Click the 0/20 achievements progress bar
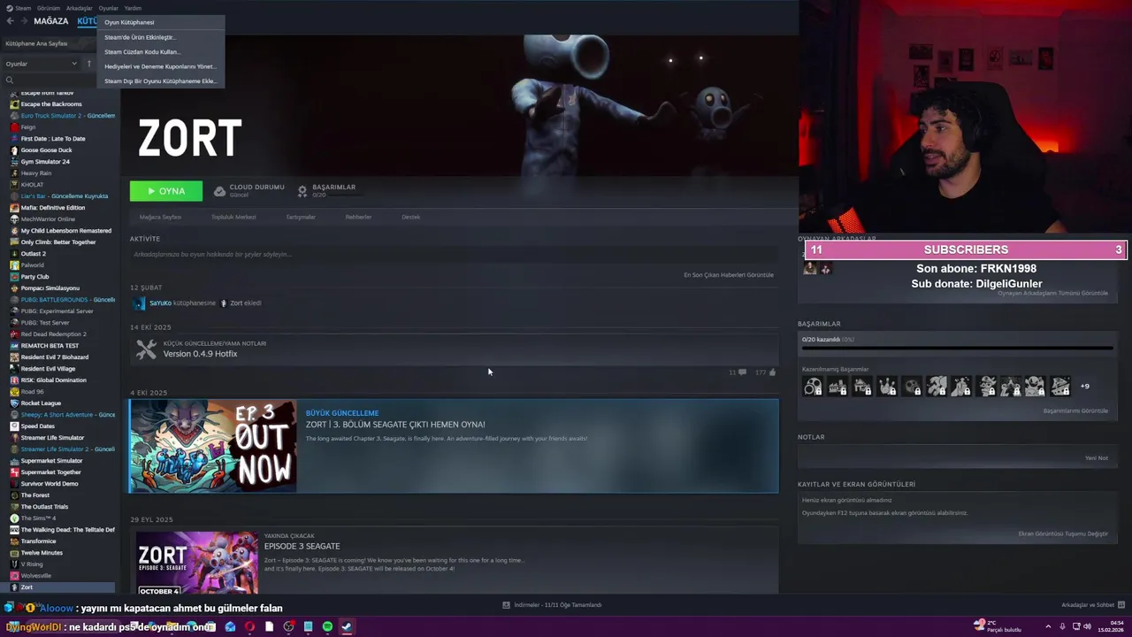 pos(956,348)
